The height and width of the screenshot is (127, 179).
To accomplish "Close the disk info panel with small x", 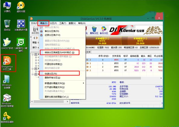I will 31,37.
